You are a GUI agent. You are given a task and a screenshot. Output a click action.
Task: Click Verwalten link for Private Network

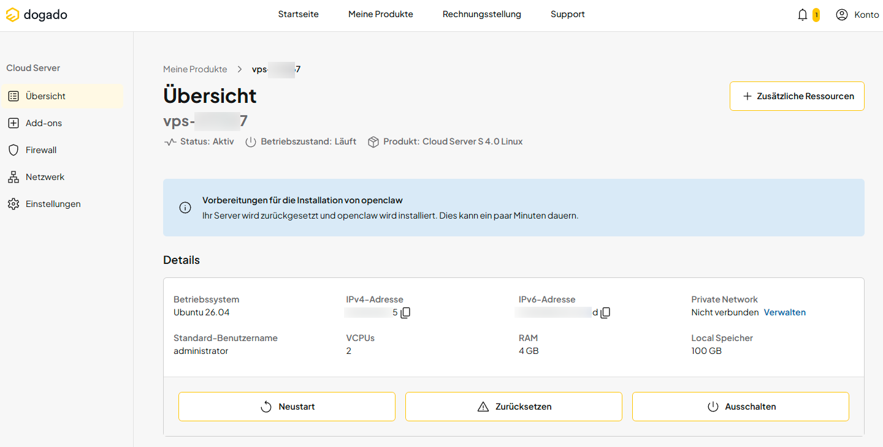[x=784, y=312]
